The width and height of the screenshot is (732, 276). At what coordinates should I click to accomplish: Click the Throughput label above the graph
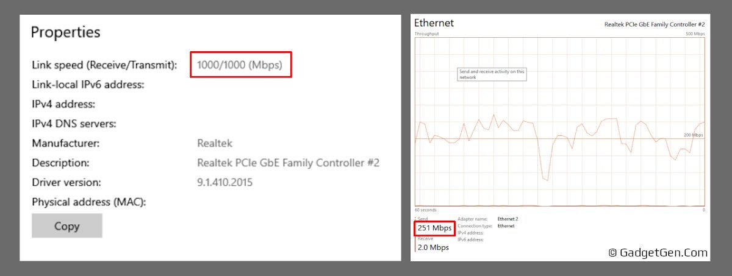[426, 34]
